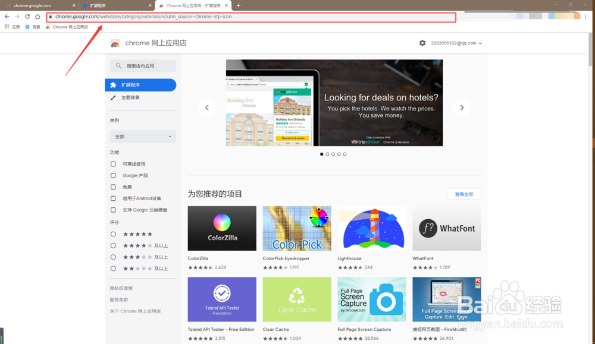
Task: Select the second carousel dot
Action: coord(327,154)
